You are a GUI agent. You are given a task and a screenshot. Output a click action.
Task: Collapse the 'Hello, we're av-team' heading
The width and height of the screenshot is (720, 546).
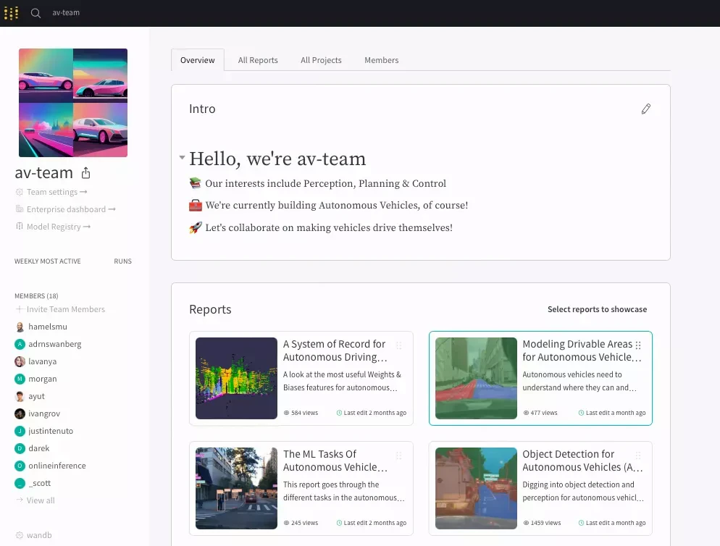pyautogui.click(x=182, y=155)
